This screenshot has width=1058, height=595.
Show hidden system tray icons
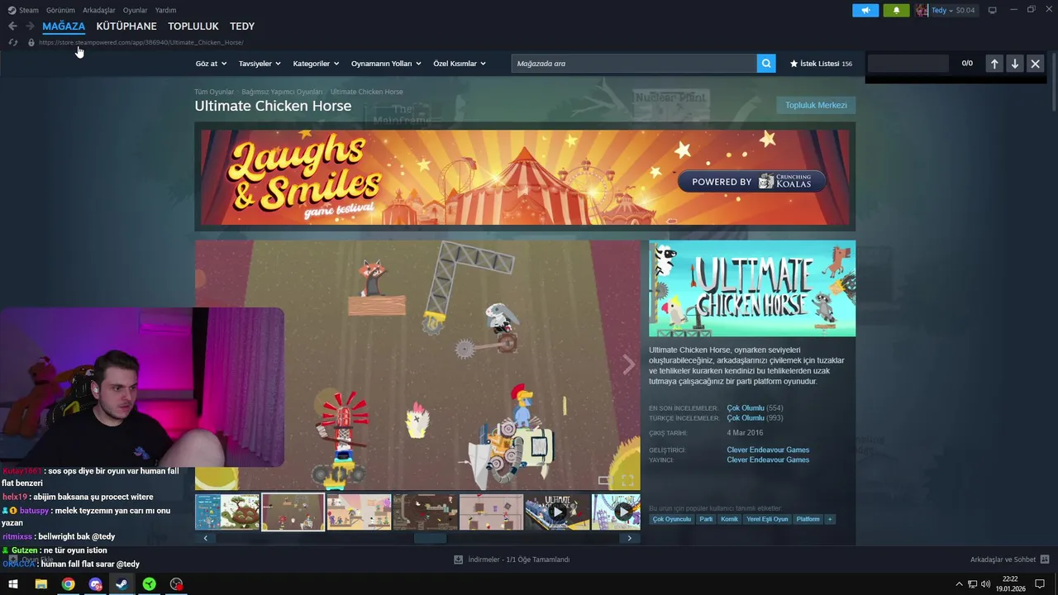(x=959, y=584)
